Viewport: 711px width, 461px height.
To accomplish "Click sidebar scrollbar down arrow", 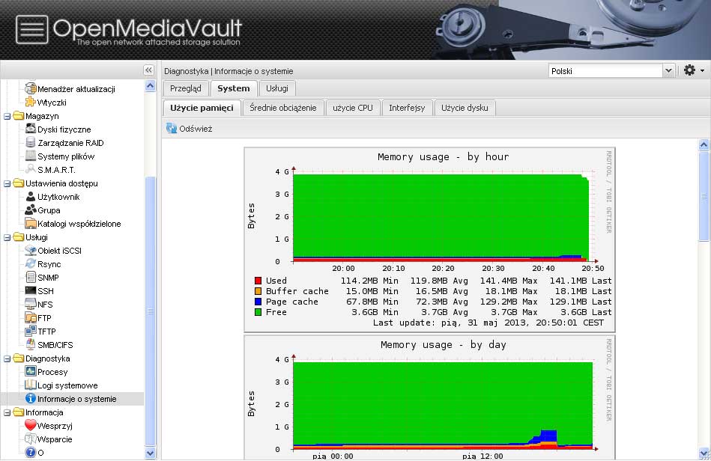I will point(150,453).
